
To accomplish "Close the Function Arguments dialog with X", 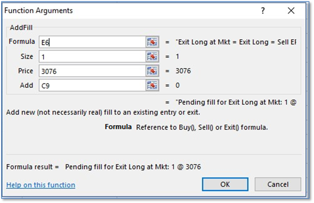I will pyautogui.click(x=291, y=11).
